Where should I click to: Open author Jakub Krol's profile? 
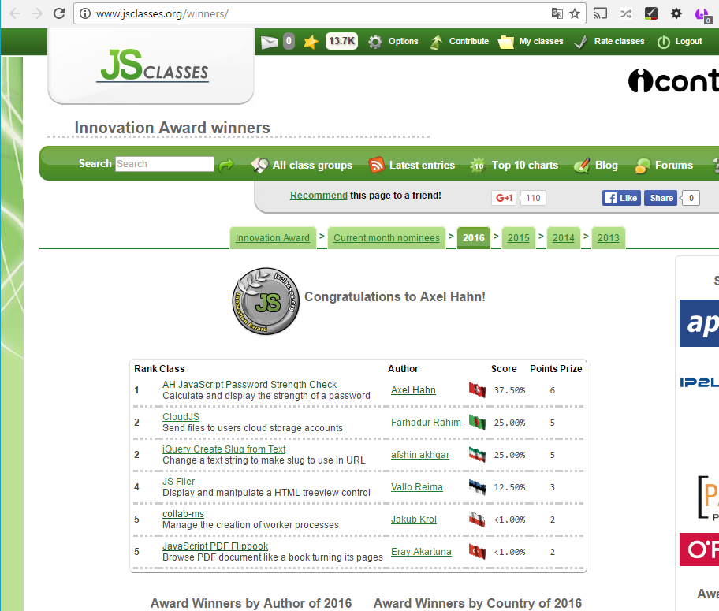414,520
